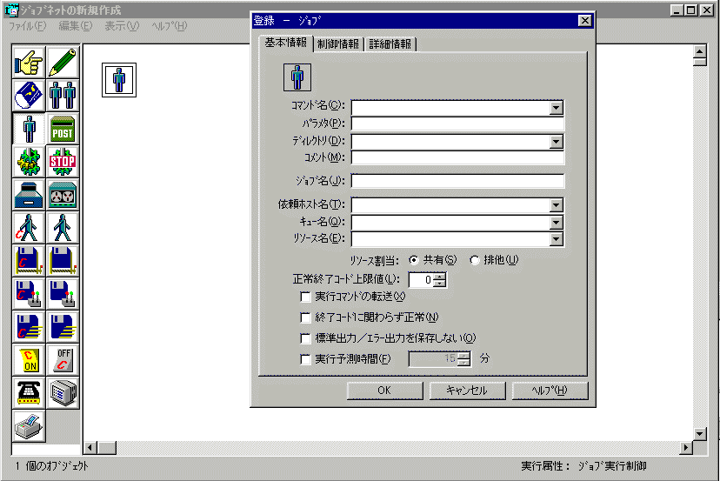Click the vertical scrollbar down arrow
Screen dimensions: 720x481
tap(700, 434)
